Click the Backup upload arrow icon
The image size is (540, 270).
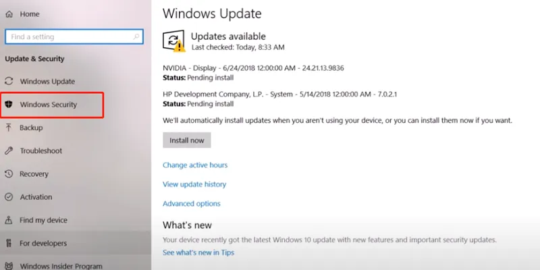pos(9,128)
